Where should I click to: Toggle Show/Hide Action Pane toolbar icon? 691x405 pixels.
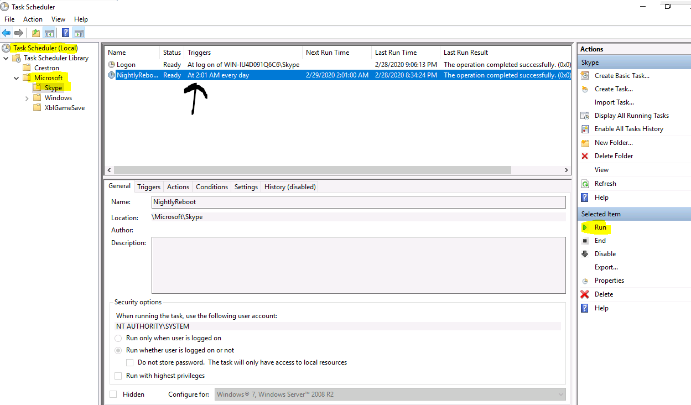(79, 33)
